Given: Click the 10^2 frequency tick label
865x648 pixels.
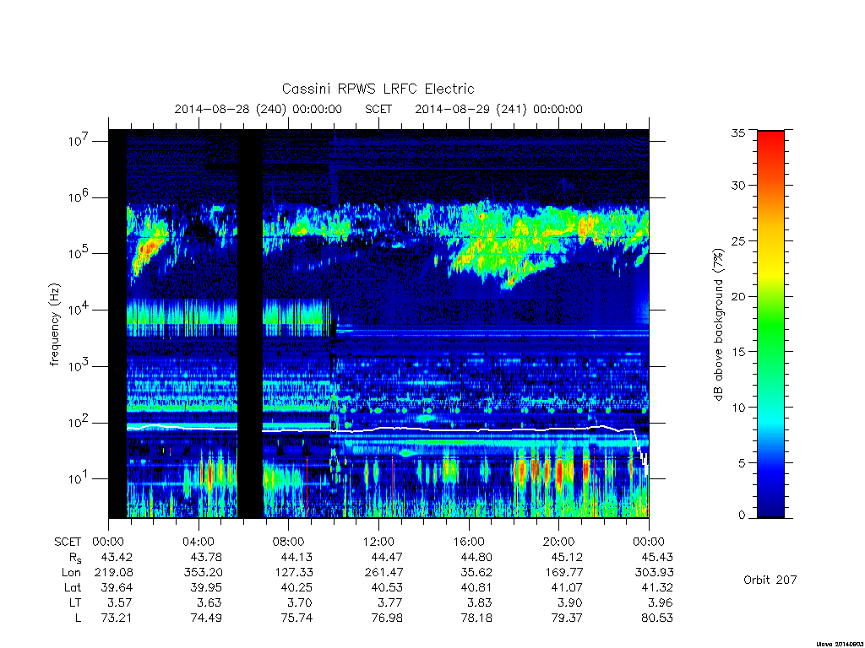Looking at the screenshot, I should 79,423.
